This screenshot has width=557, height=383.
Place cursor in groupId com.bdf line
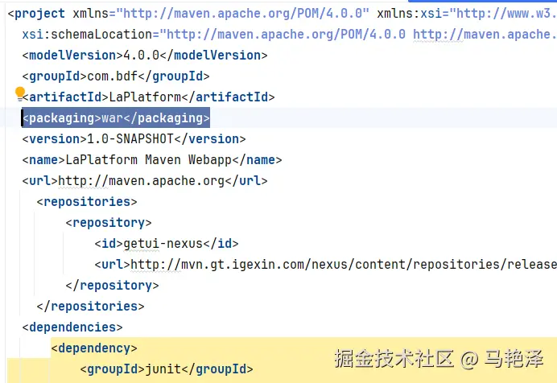(x=116, y=76)
